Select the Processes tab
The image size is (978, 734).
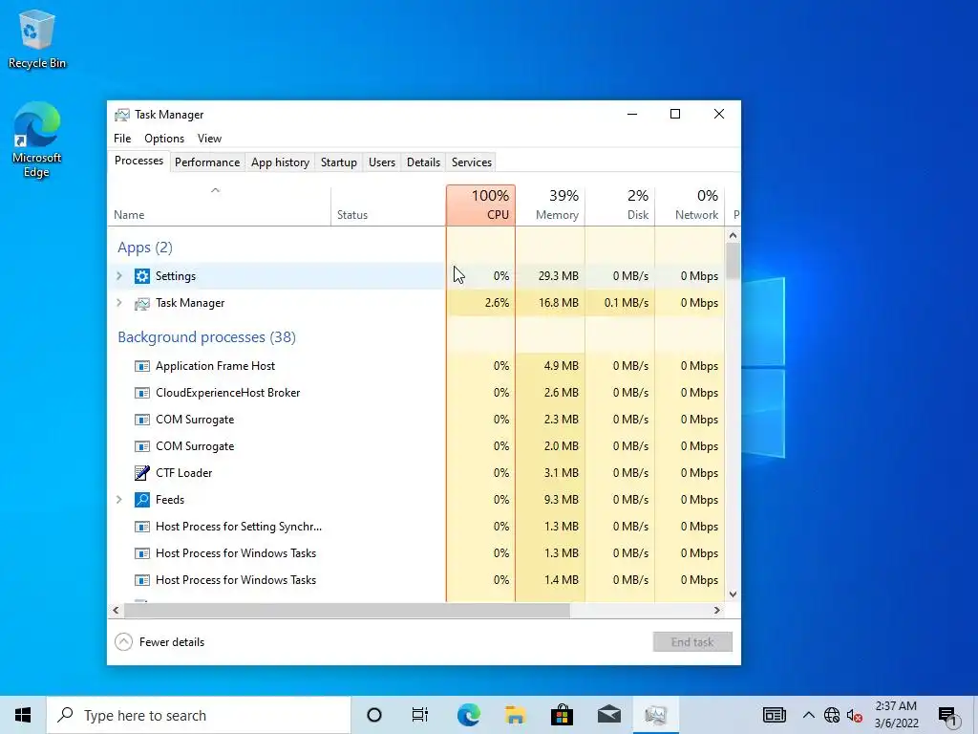138,161
